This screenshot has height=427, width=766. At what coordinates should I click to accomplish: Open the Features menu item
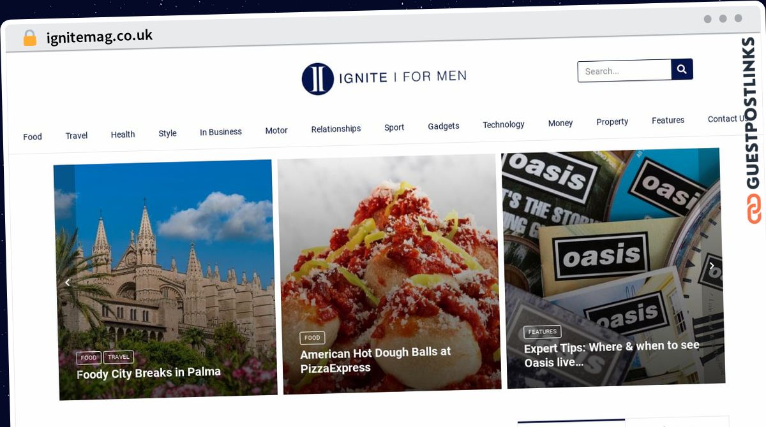click(668, 120)
